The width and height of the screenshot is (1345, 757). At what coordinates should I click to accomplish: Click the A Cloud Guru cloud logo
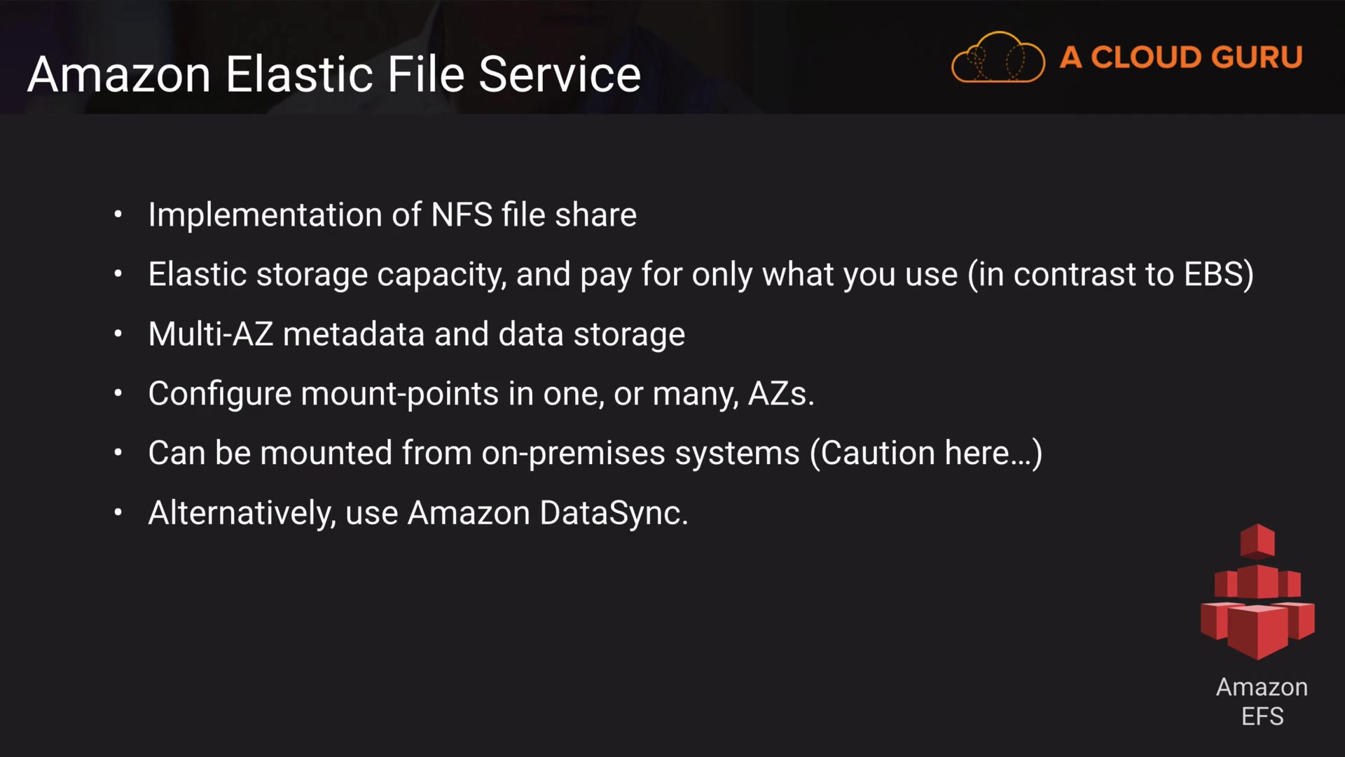998,57
